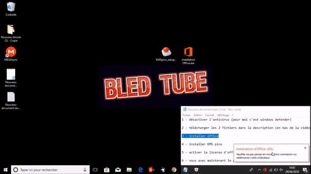Click line '2 - télécharger les 2 fichiers'
This screenshot has height=174, width=311.
click(246, 128)
